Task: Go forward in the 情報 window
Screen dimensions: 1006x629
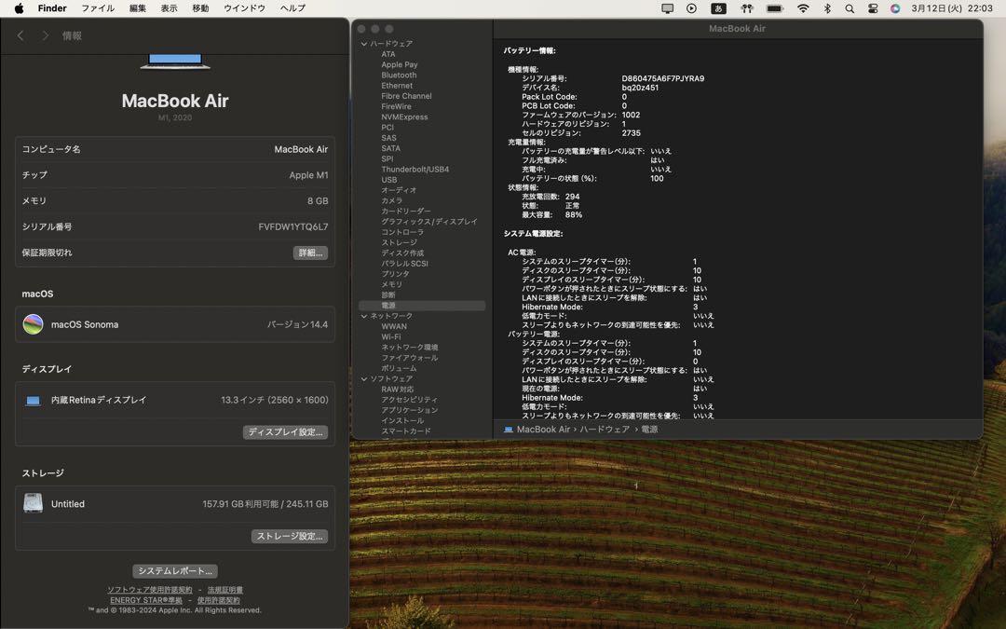Action: pos(45,36)
